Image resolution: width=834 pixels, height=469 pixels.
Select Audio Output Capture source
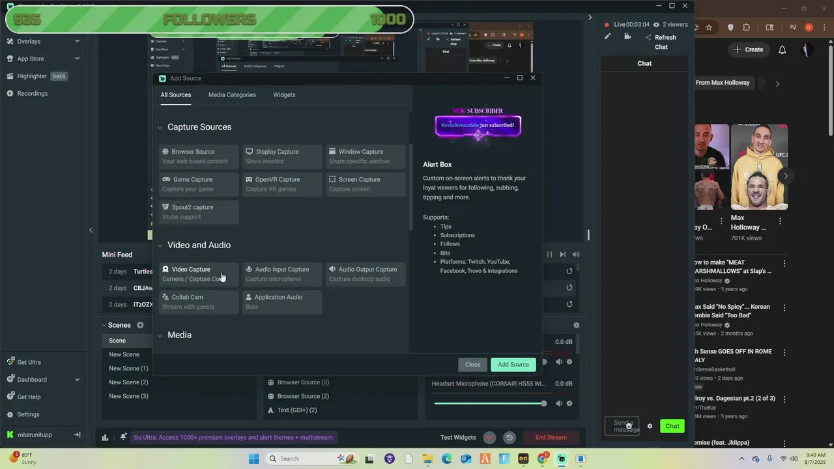[366, 274]
